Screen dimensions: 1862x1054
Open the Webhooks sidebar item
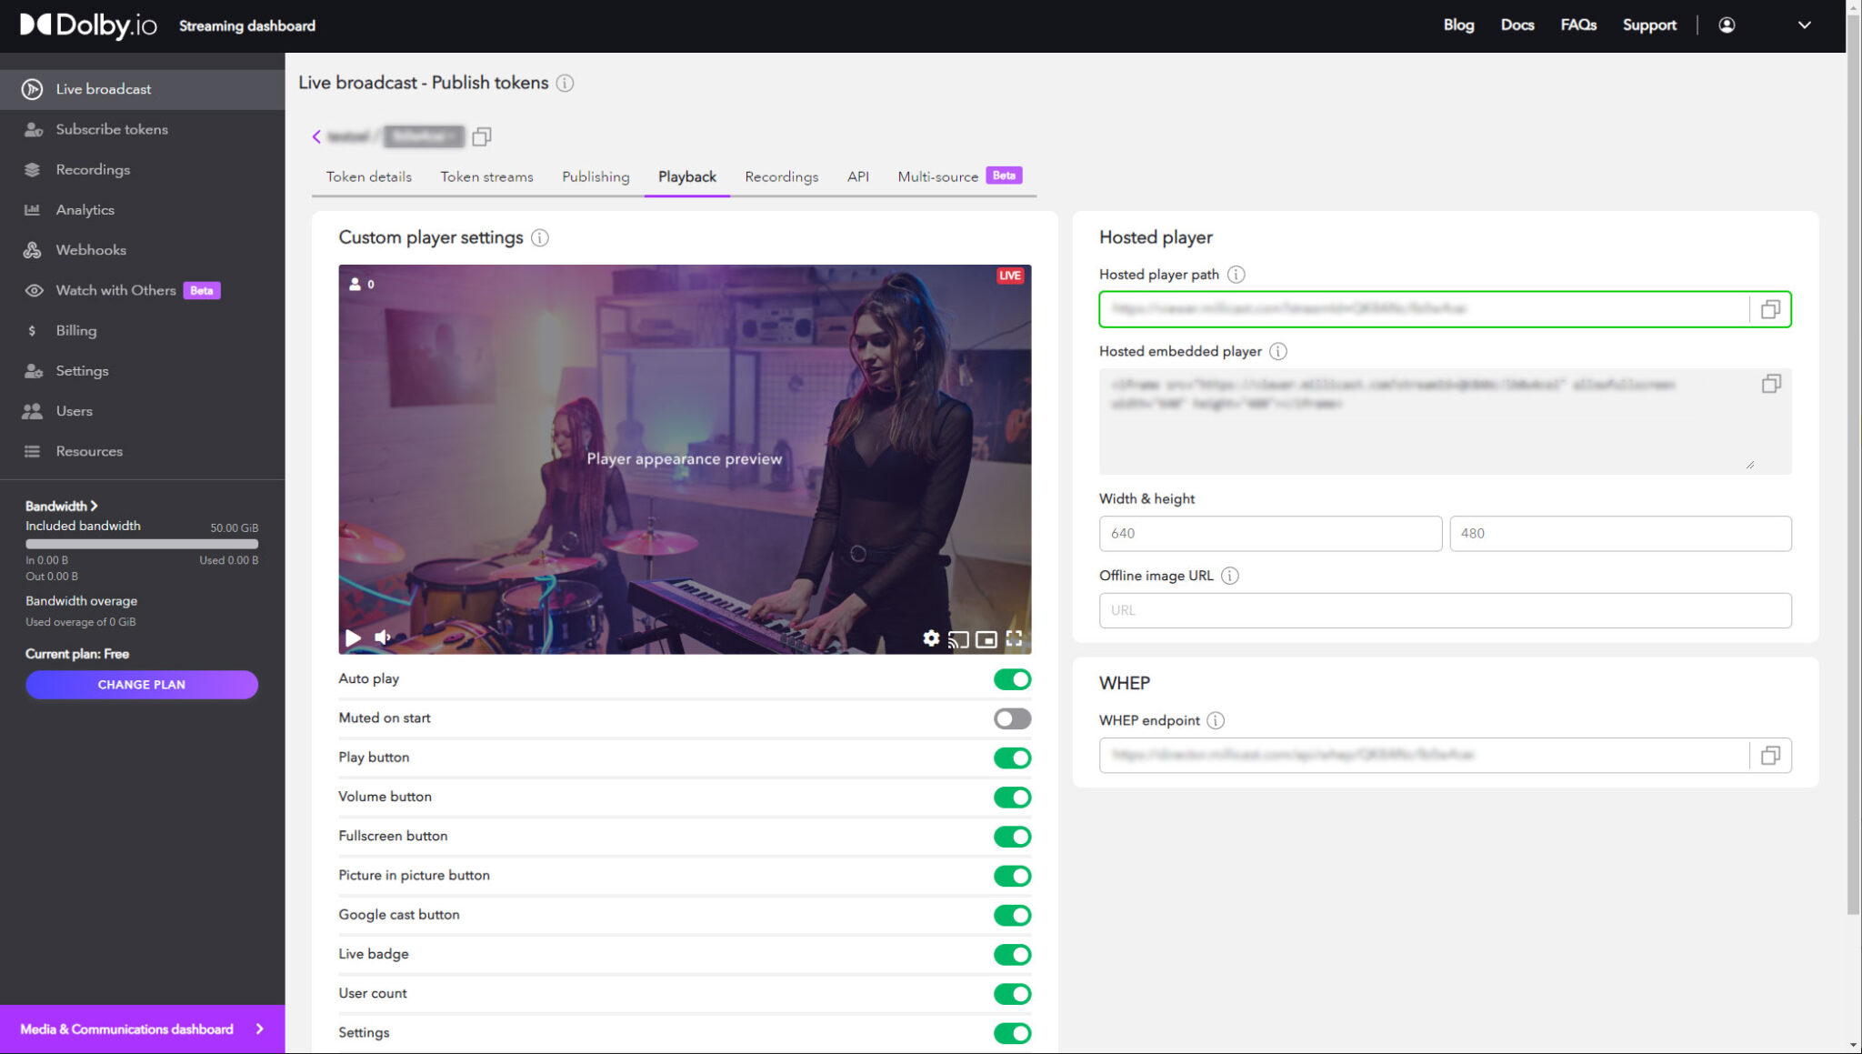click(91, 250)
